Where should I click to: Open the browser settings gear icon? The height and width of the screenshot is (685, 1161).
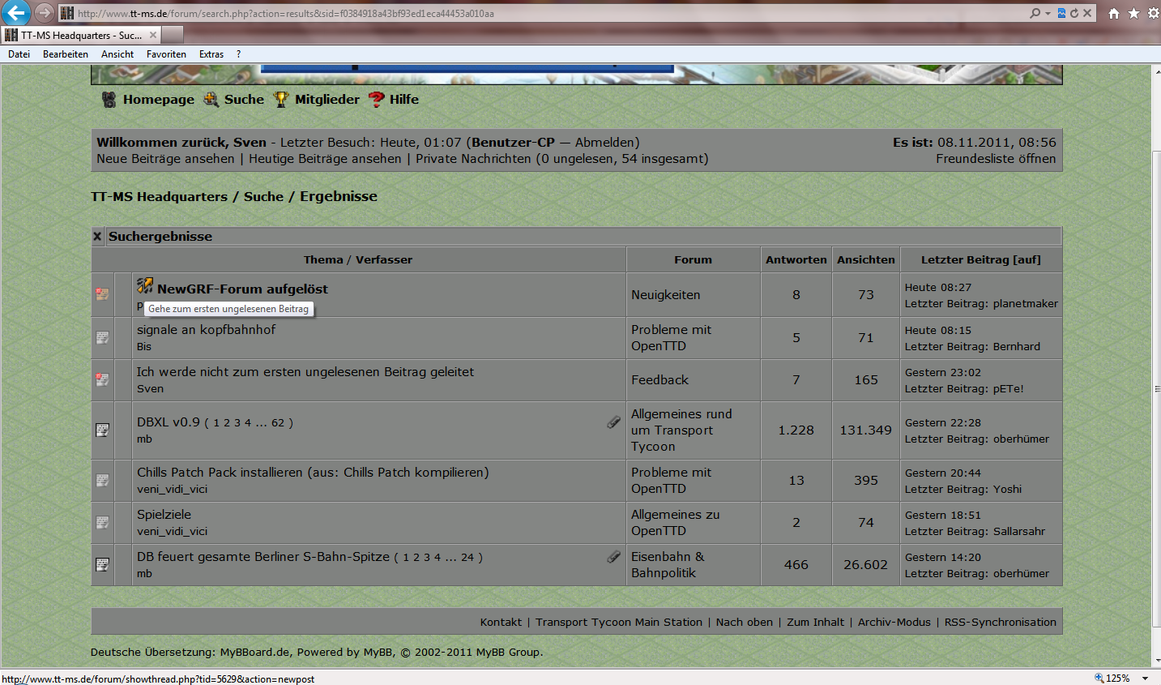[x=1153, y=13]
